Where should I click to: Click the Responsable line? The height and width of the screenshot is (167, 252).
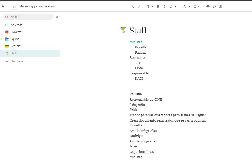(139, 73)
